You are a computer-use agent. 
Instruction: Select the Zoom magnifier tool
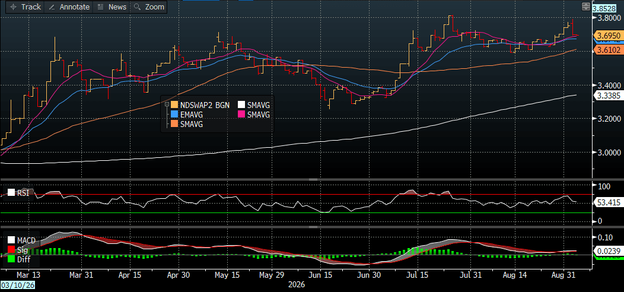tap(149, 7)
